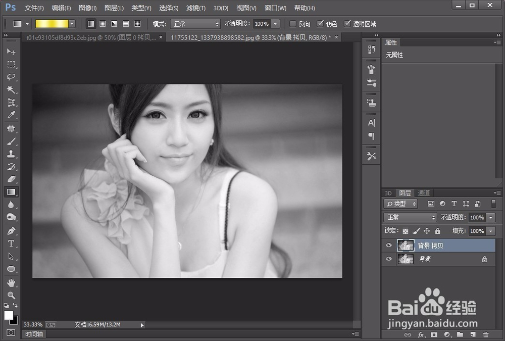The height and width of the screenshot is (341, 505).
Task: Expand the gradient picker arrow
Action: (x=72, y=24)
